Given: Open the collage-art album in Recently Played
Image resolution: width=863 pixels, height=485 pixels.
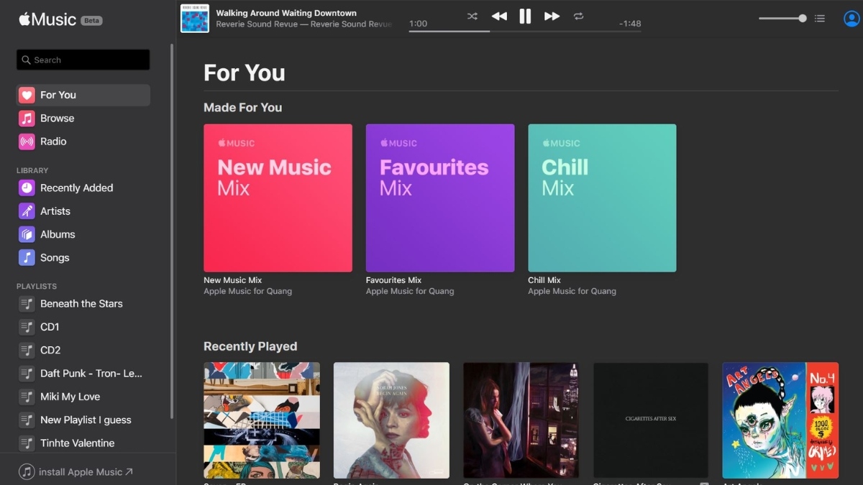Looking at the screenshot, I should click(262, 420).
